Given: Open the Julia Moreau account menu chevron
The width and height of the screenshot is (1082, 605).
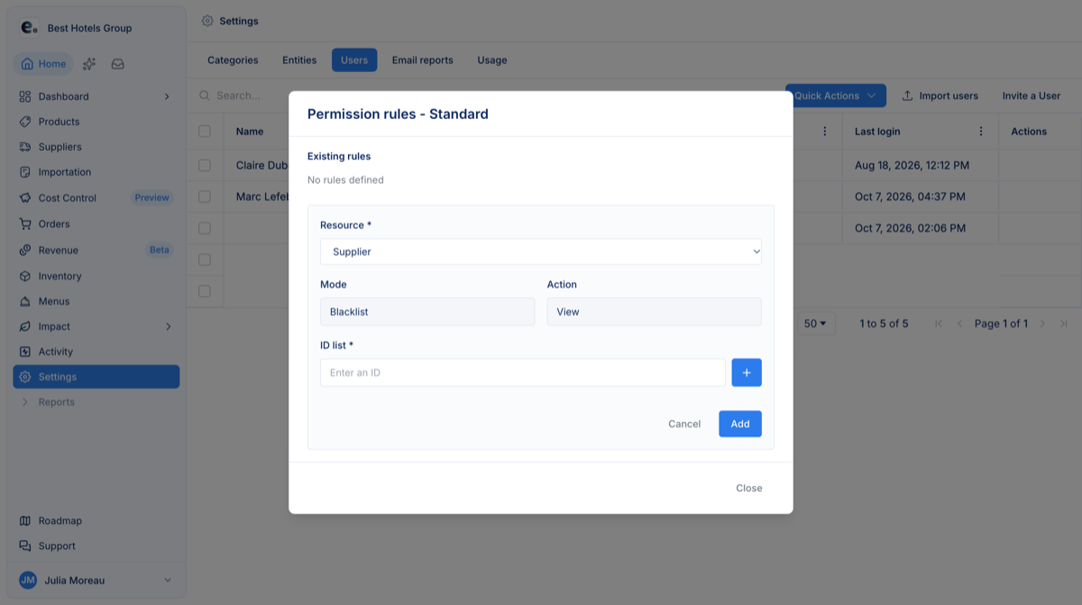Looking at the screenshot, I should [167, 581].
